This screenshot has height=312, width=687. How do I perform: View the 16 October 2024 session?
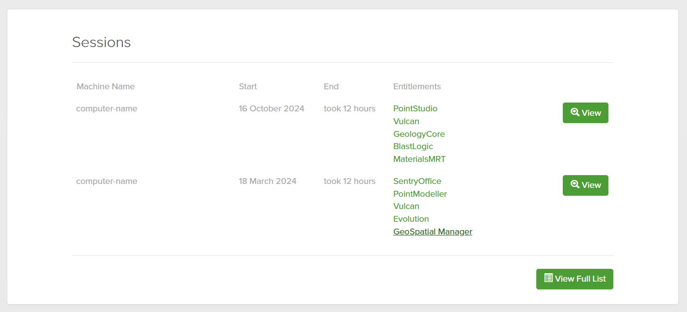tap(585, 113)
